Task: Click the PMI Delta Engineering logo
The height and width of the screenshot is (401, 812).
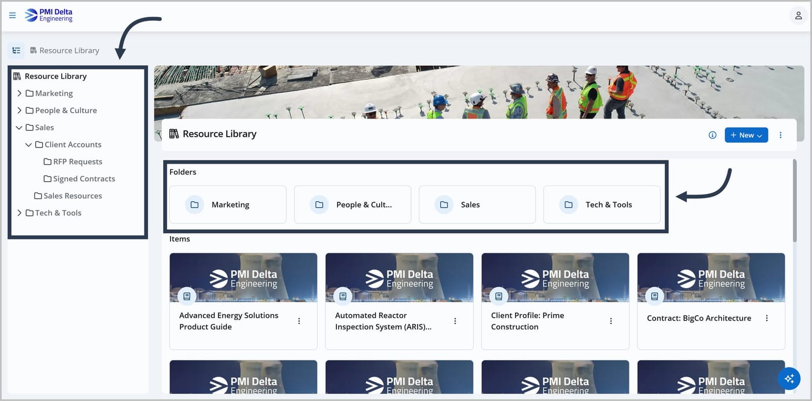Action: (49, 15)
